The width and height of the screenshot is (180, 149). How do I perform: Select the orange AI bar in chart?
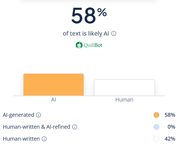(x=53, y=85)
